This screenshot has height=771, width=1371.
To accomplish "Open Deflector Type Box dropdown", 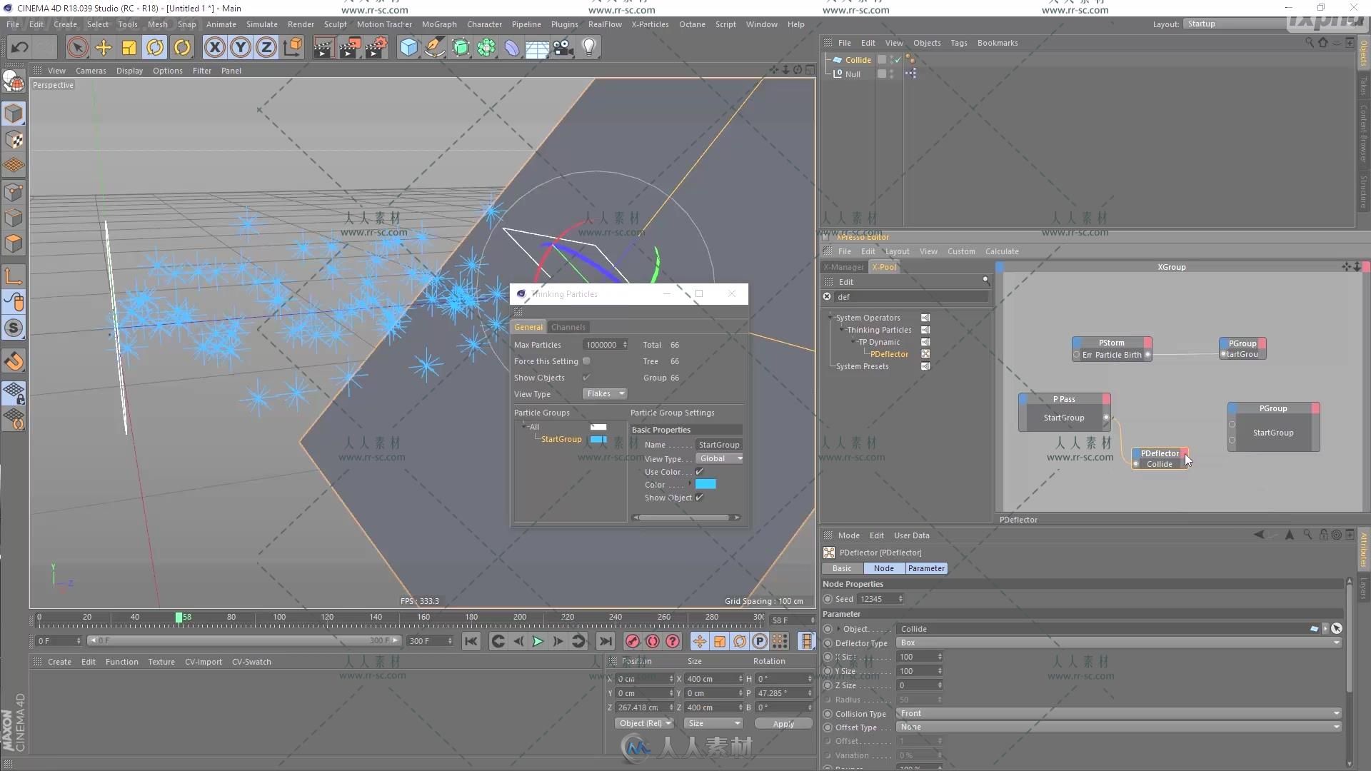I will tap(1119, 642).
